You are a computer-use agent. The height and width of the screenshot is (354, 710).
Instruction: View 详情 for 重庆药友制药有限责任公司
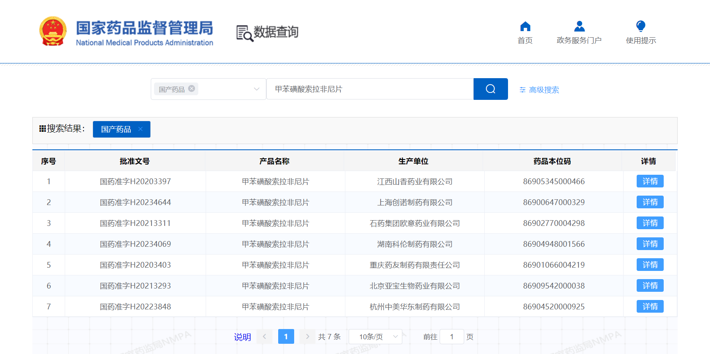[650, 265]
